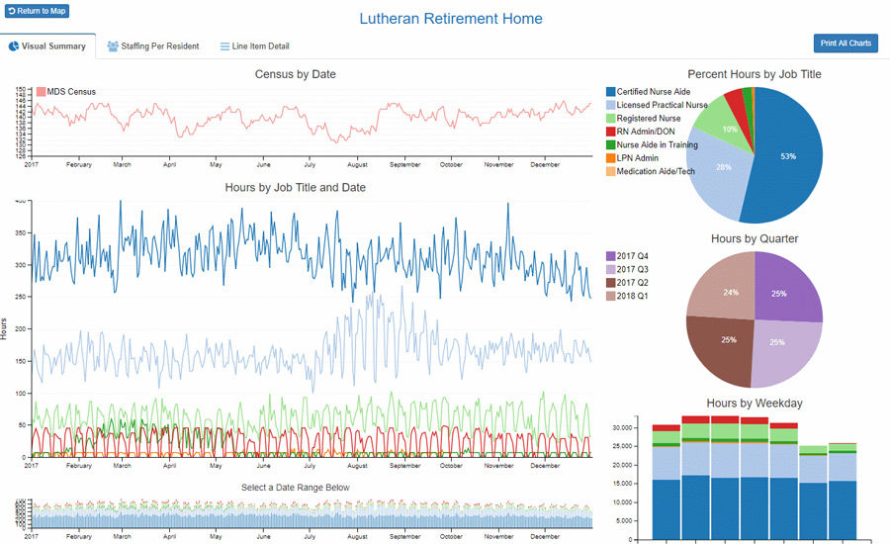
Task: Select the 53% Certified Nurse Aide pie slice
Action: 789,156
